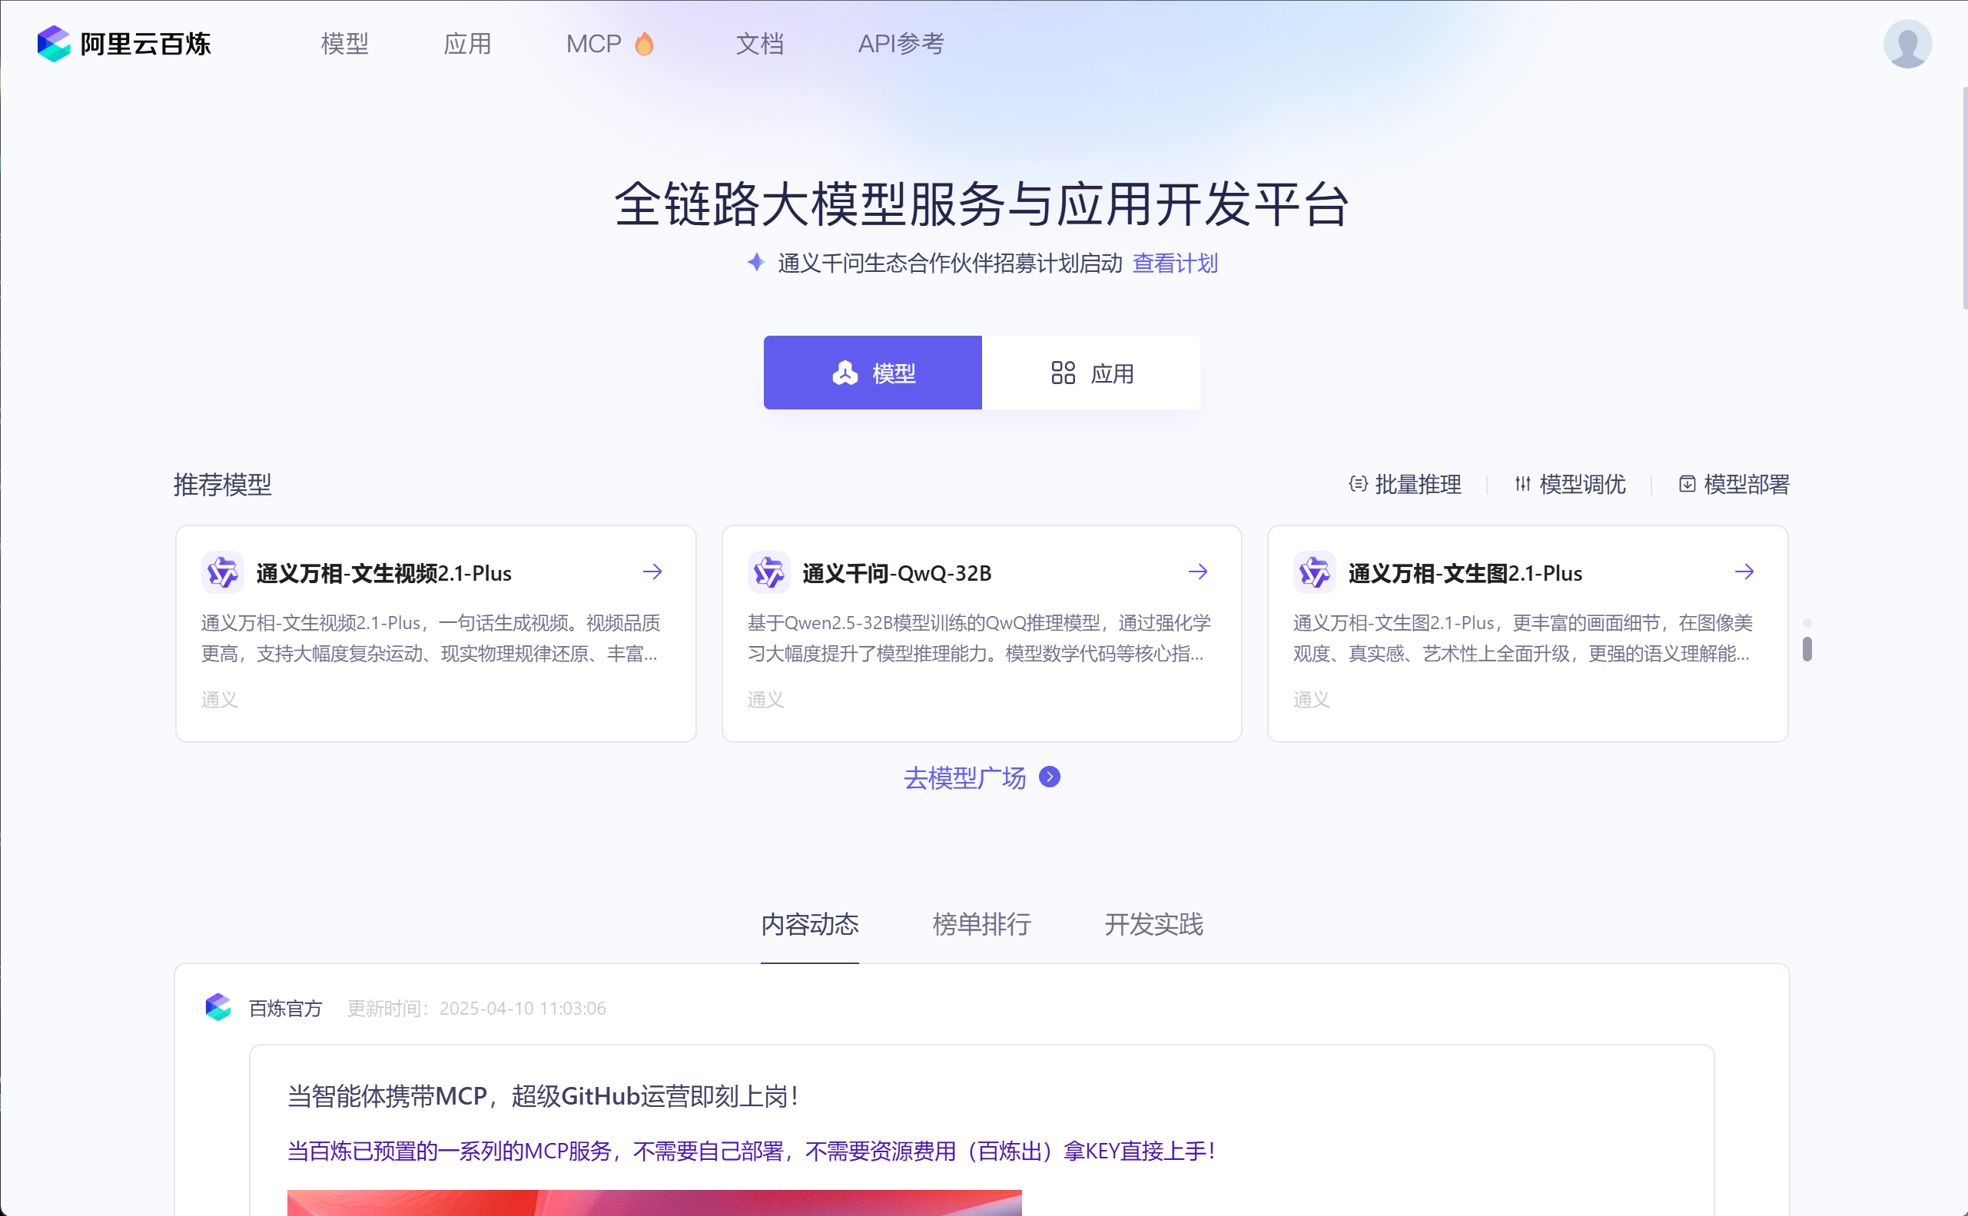Click the arrow on 通义万相-文生视频2.1-Plus card

[x=652, y=572]
